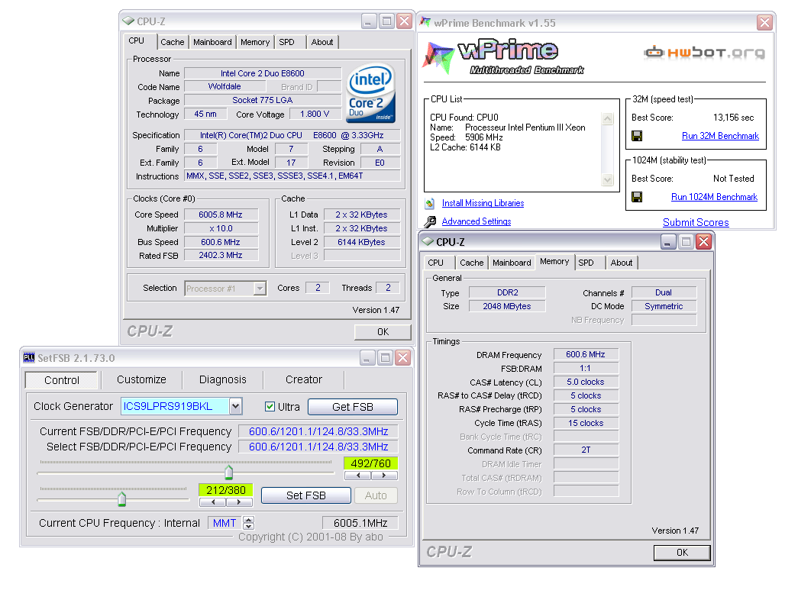Click OK in the lower CPU-Z Memory window

point(682,553)
